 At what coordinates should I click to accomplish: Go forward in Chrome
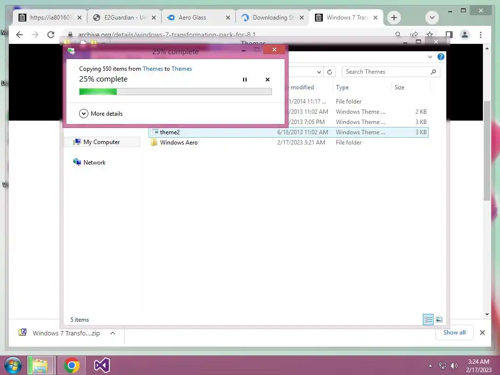[x=35, y=35]
